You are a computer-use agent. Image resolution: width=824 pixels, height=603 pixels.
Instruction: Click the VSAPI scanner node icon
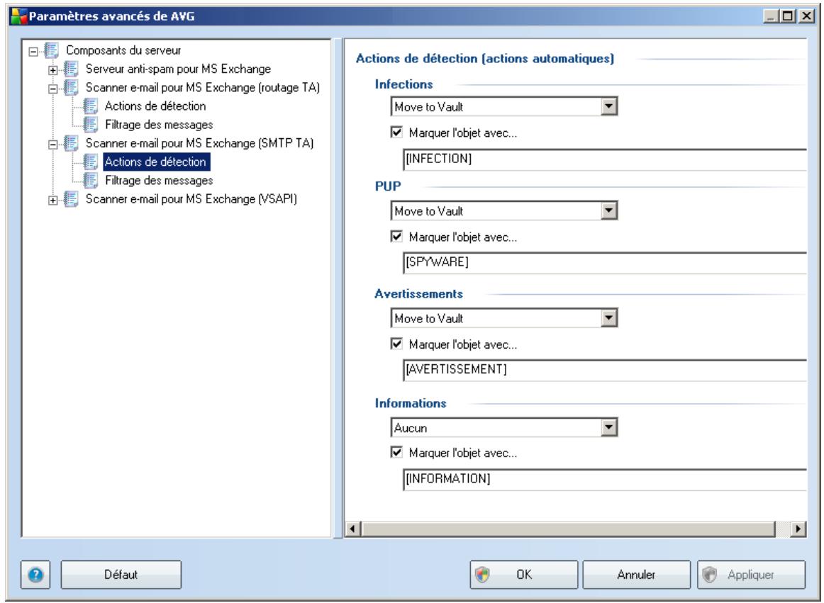point(71,199)
